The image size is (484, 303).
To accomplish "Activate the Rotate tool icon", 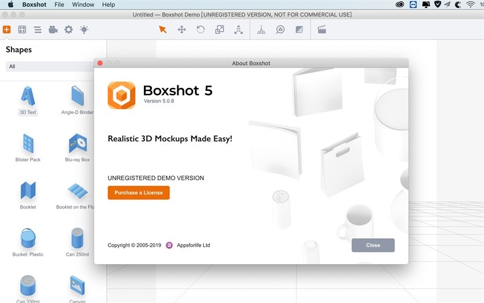I will 201,30.
